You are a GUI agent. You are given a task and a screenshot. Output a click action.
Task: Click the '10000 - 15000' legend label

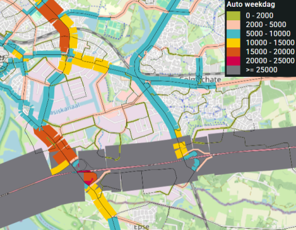[x=270, y=42]
